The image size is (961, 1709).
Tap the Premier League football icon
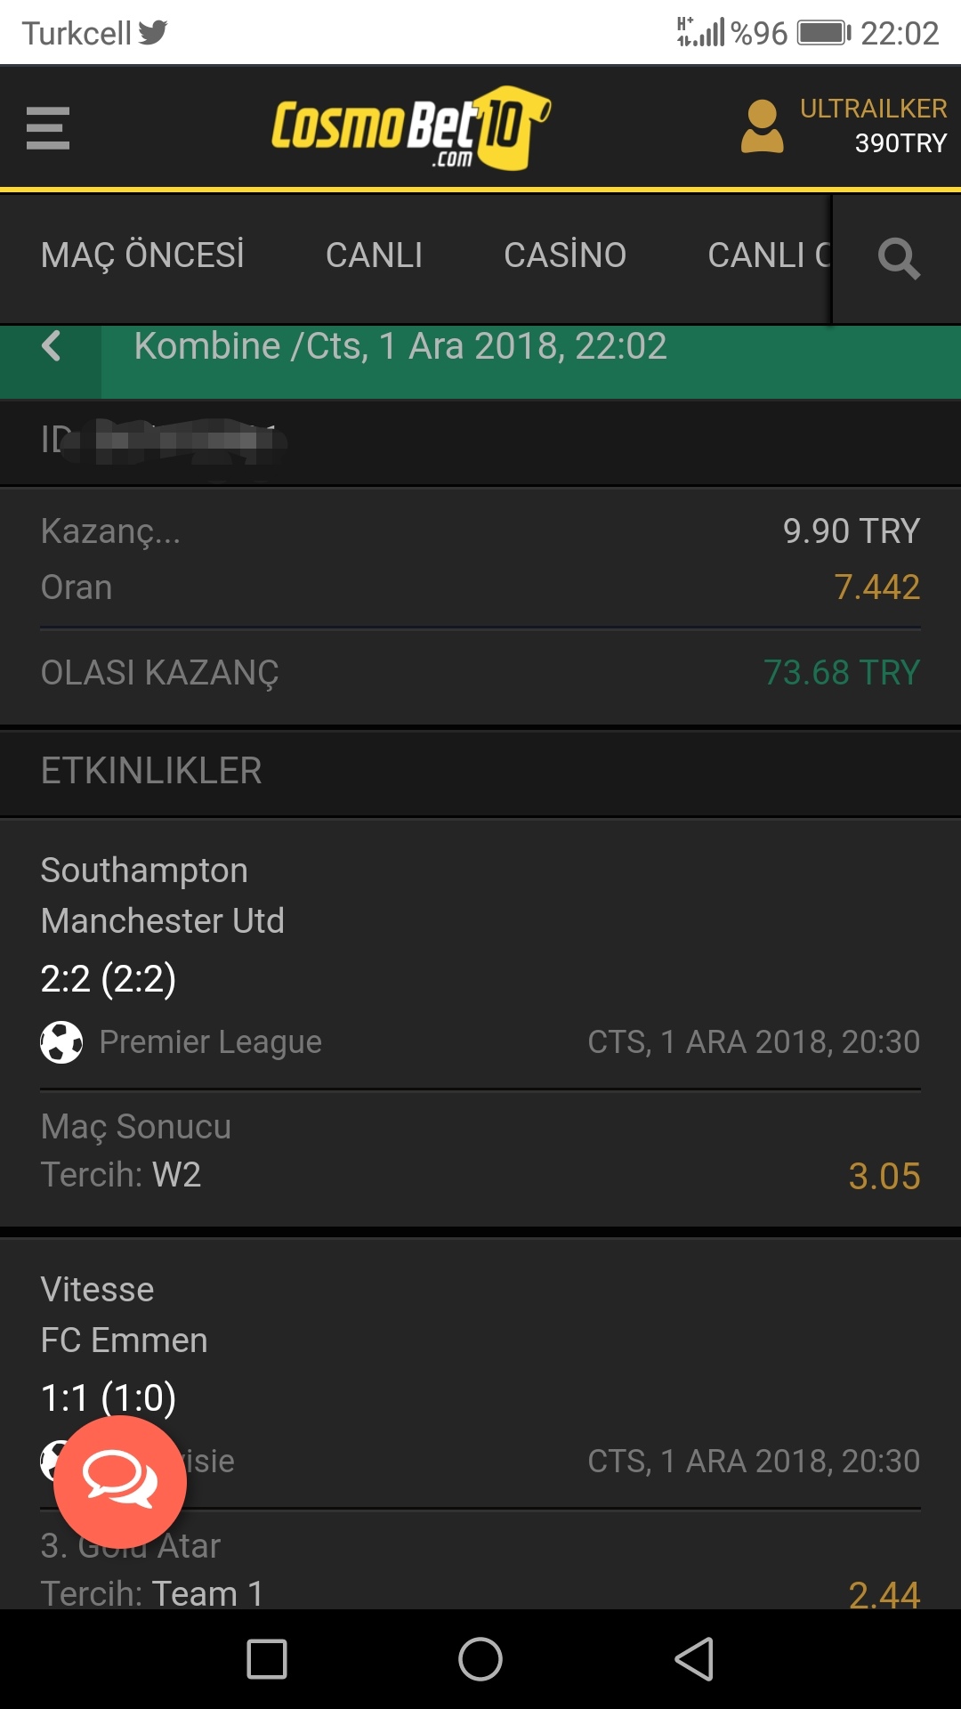[x=61, y=1041]
